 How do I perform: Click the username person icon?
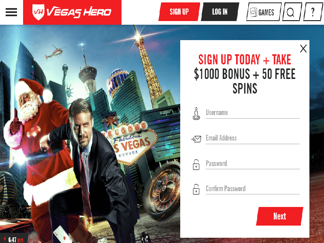tap(196, 113)
